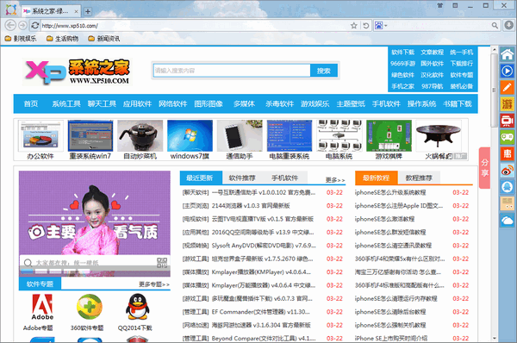
Task: Open a new tab with plus button
Action: pyautogui.click(x=88, y=11)
